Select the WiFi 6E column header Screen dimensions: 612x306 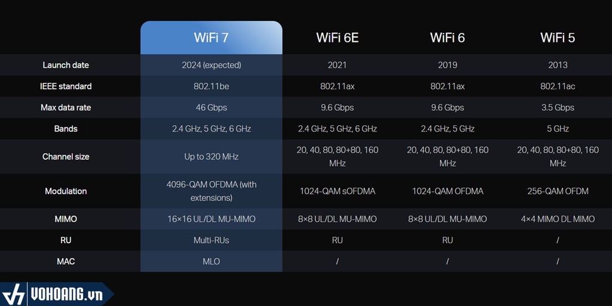[337, 38]
